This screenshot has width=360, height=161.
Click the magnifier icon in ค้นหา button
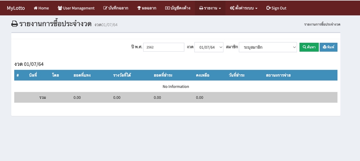[x=304, y=47]
